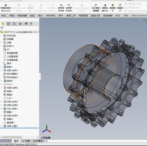This screenshot has height=146, width=147.
Task: Expand the 注解 annotations folder
Action: (1, 43)
